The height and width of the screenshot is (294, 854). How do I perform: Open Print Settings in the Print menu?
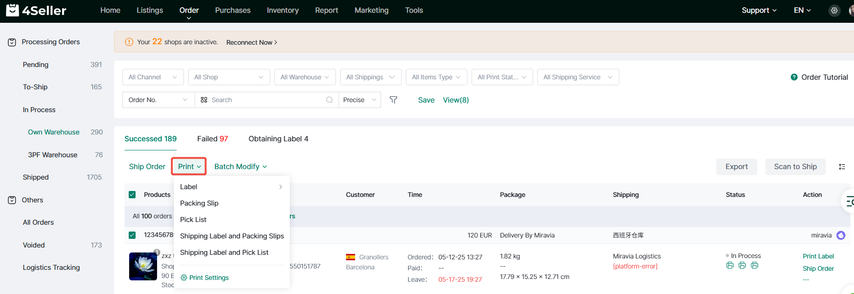coord(204,278)
